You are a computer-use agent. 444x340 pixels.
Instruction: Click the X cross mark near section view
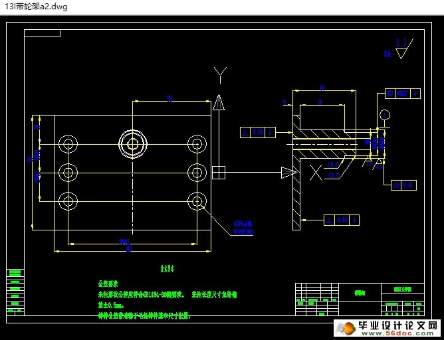point(316,172)
